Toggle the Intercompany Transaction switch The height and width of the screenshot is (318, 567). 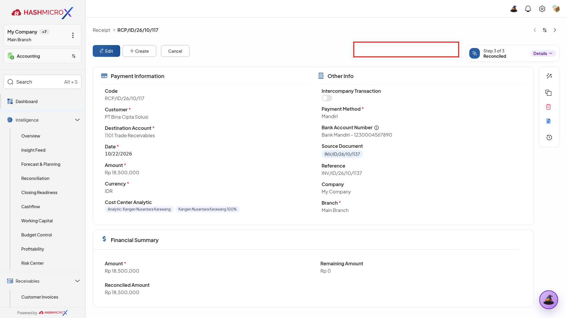[327, 98]
